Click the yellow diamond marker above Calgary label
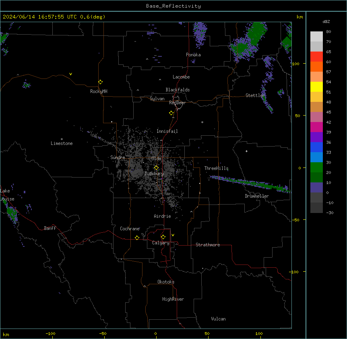Viewport: 347px width, 339px height. point(163,237)
